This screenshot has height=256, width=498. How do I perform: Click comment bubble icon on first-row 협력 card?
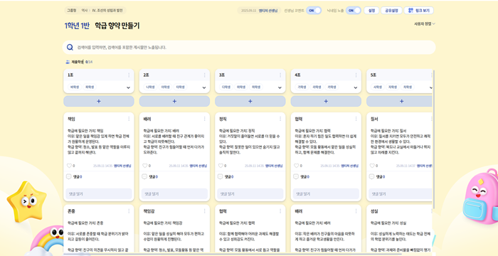click(296, 176)
